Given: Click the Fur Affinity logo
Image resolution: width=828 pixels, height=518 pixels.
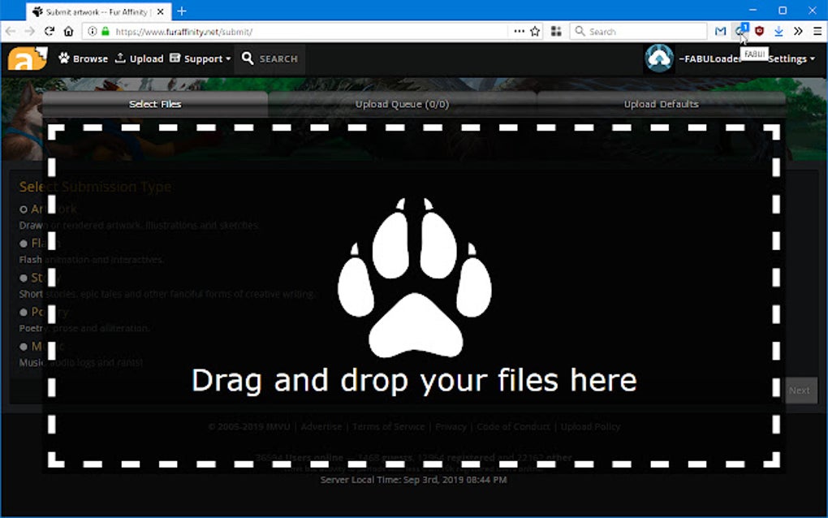Looking at the screenshot, I should [x=27, y=58].
